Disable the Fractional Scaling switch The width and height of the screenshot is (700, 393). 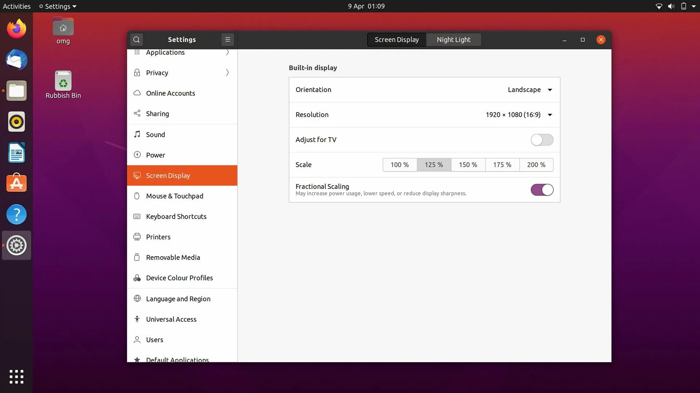coord(542,190)
